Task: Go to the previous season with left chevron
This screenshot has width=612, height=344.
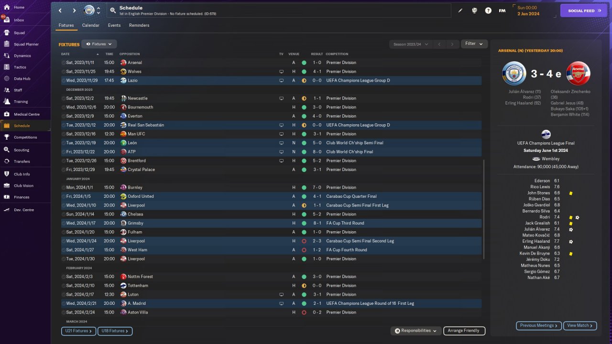Action: tap(439, 44)
